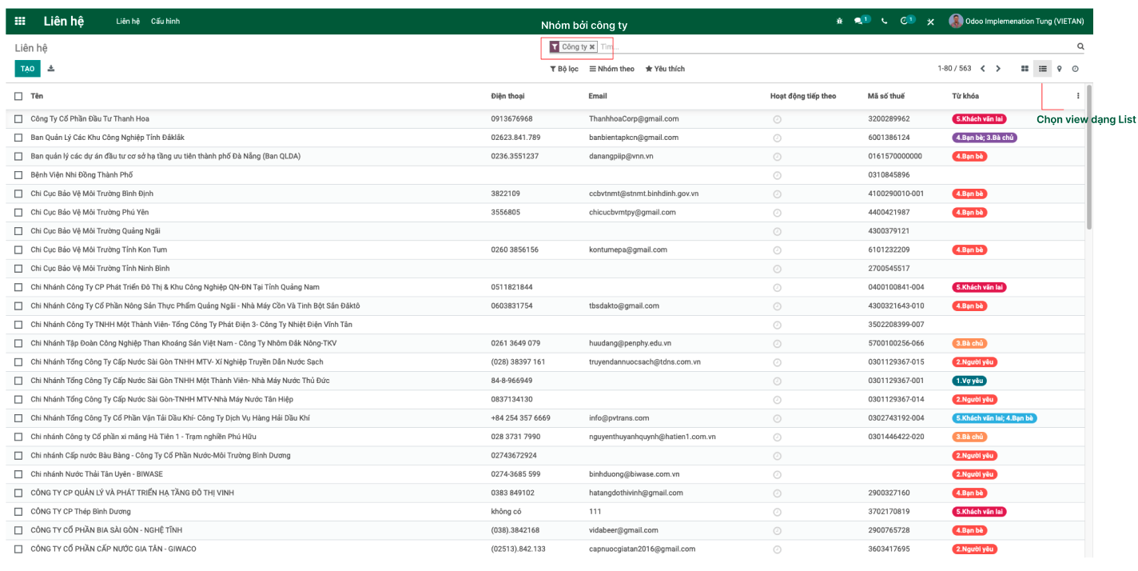Open the Map view
This screenshot has height=571, width=1138.
[x=1059, y=69]
